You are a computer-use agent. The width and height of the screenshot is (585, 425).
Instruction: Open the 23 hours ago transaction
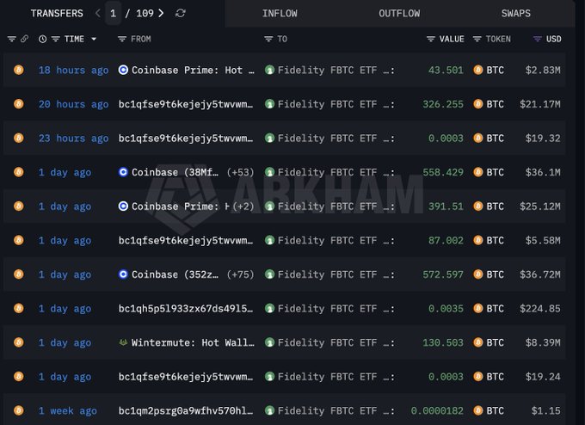coord(73,139)
